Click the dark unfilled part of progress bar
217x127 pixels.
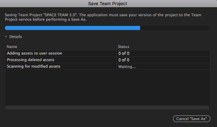click(175, 28)
